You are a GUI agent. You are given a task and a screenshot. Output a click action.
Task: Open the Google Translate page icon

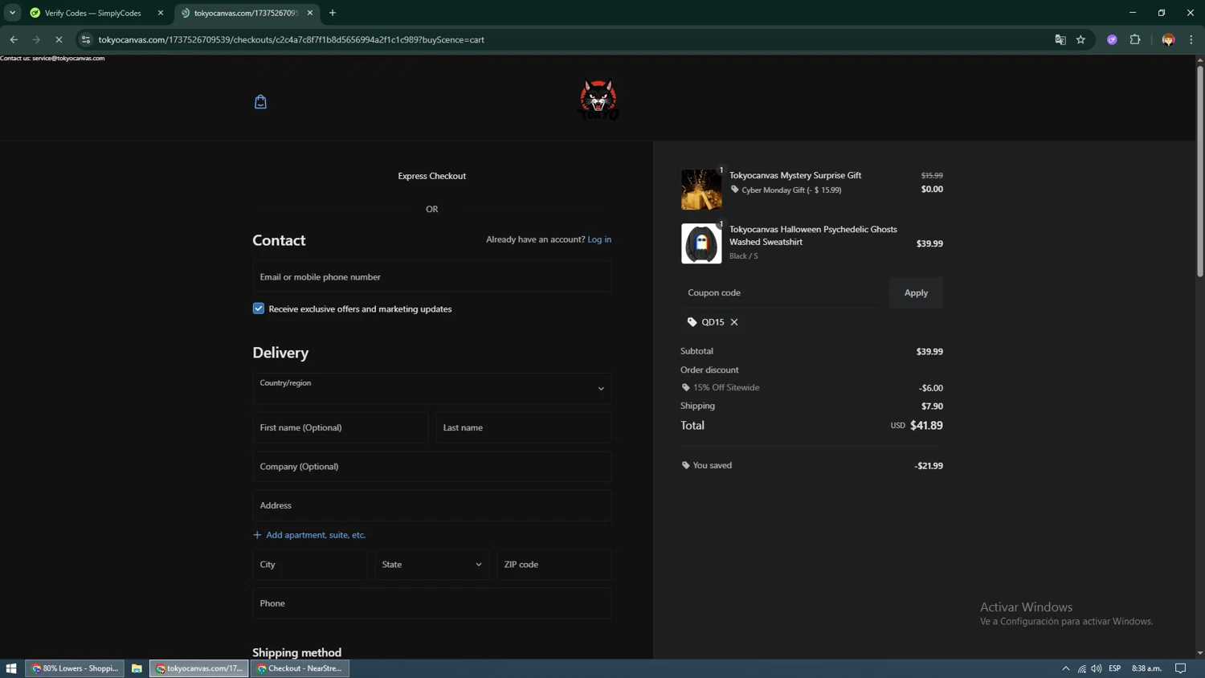(x=1060, y=39)
